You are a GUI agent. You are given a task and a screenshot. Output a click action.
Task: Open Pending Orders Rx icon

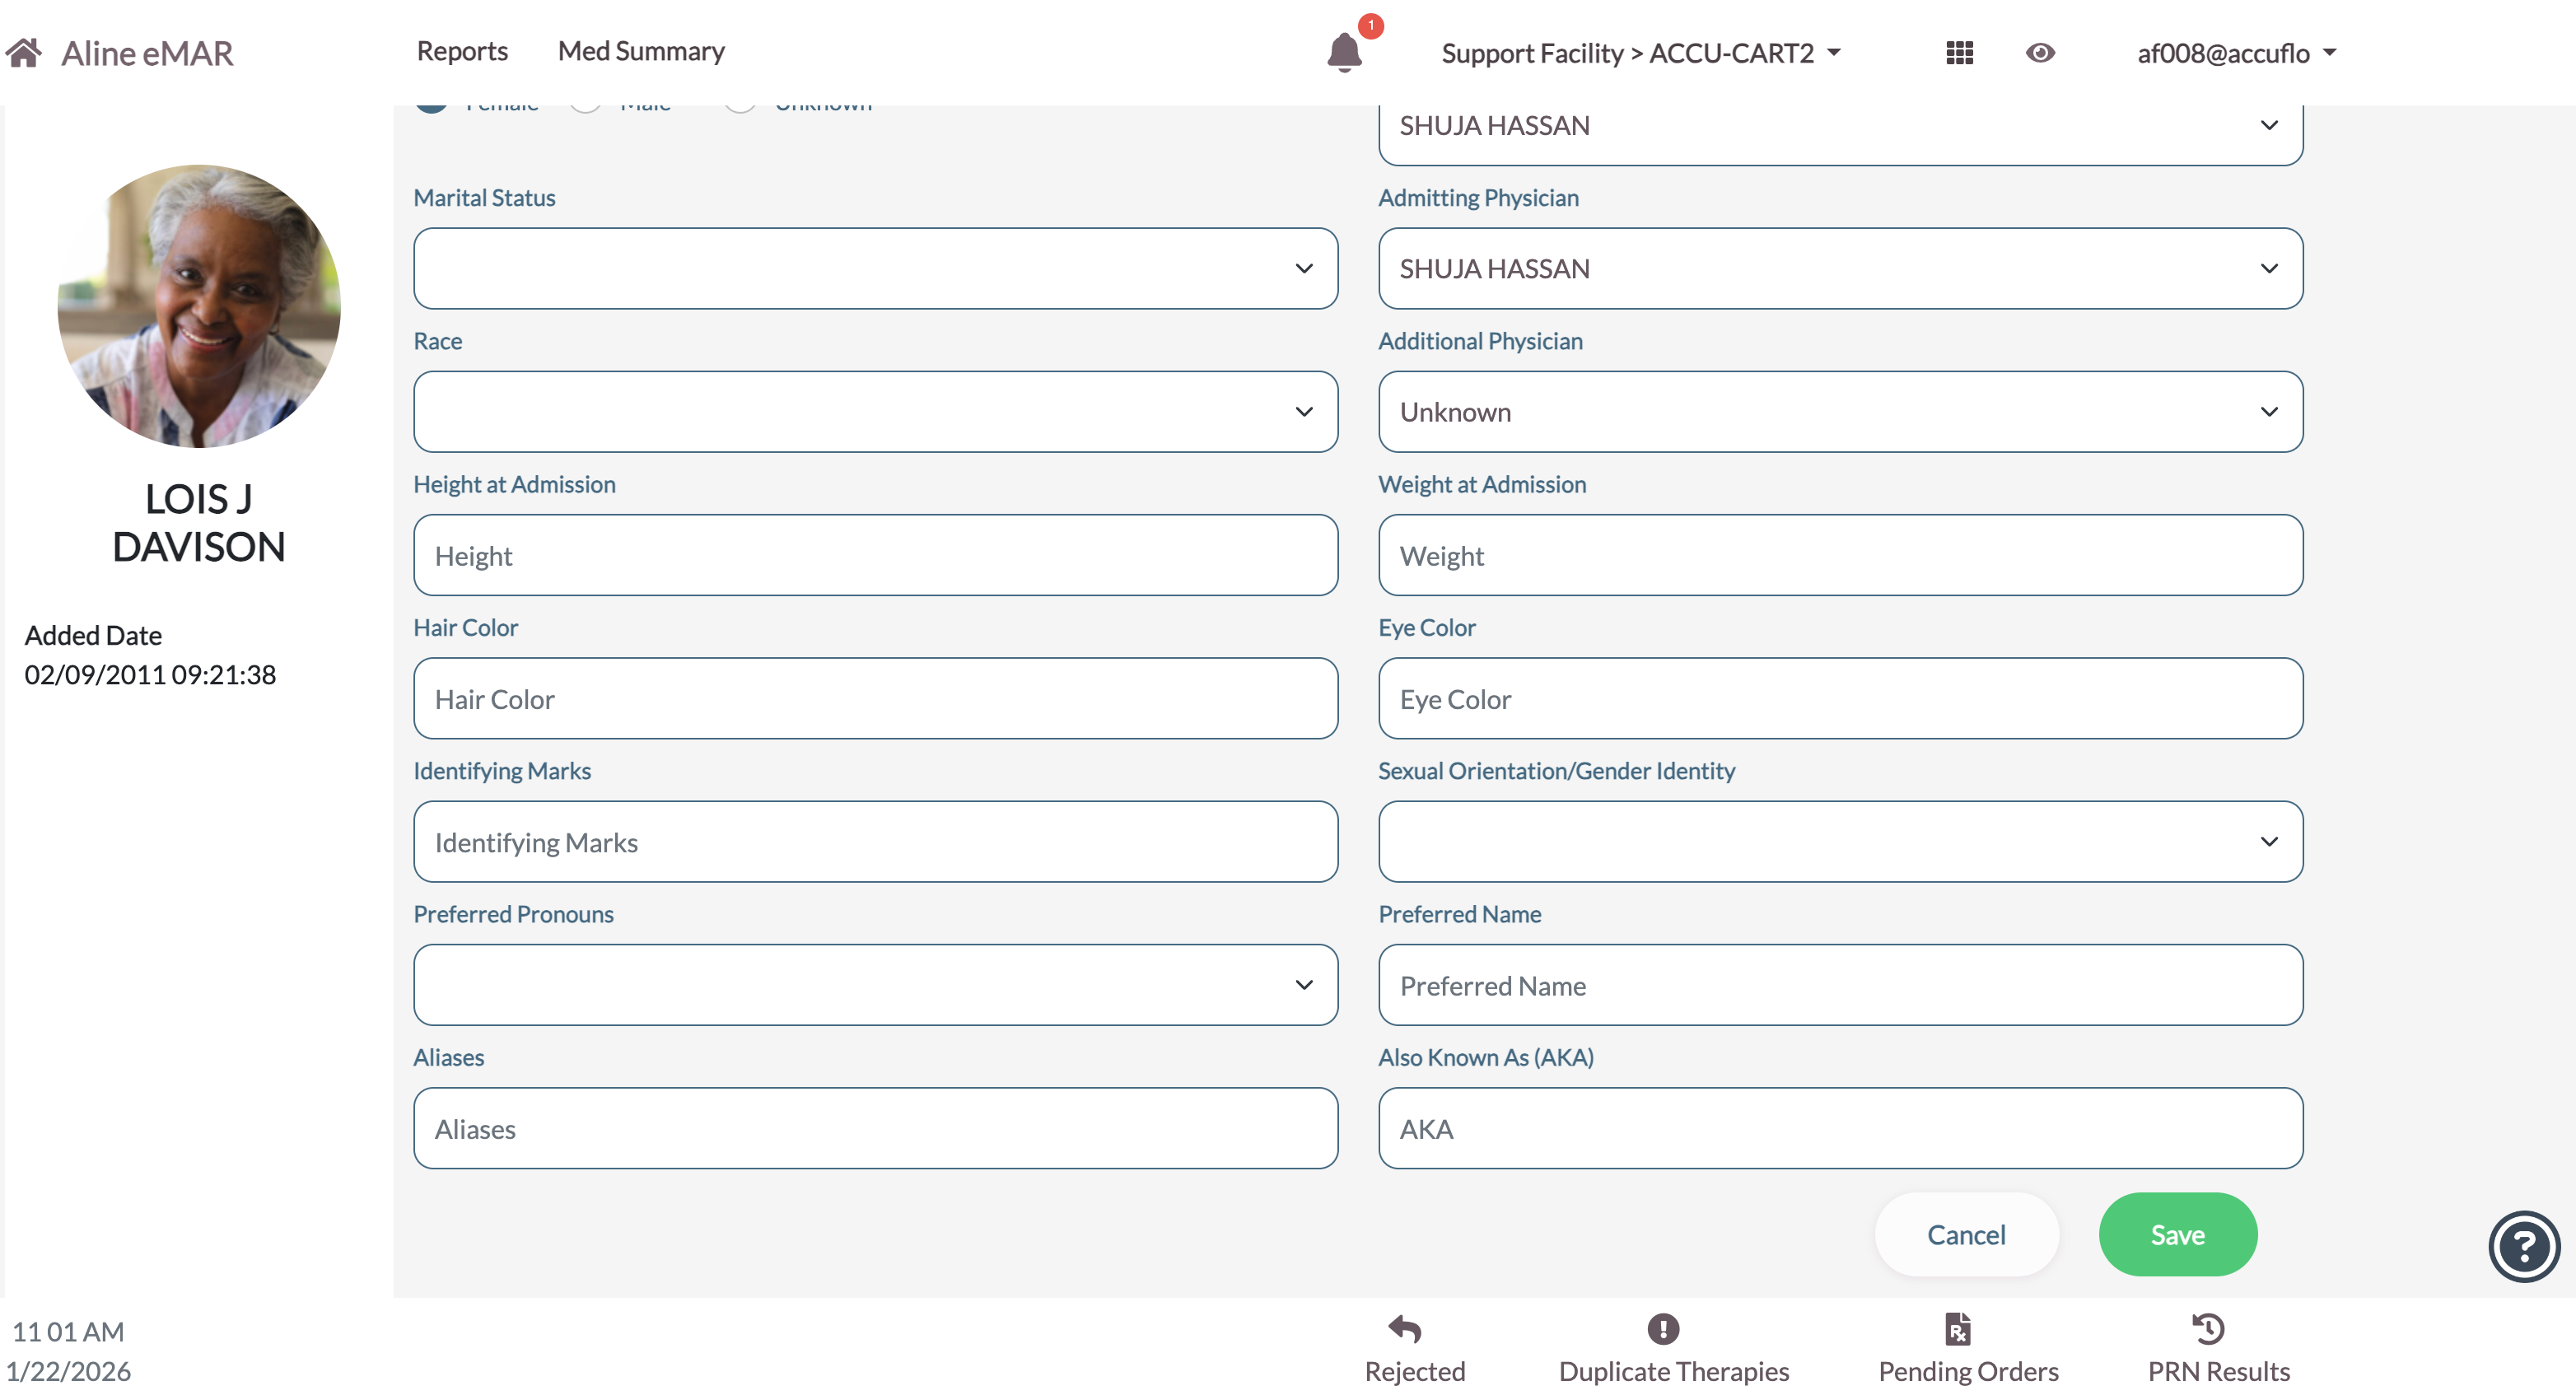coord(1957,1329)
